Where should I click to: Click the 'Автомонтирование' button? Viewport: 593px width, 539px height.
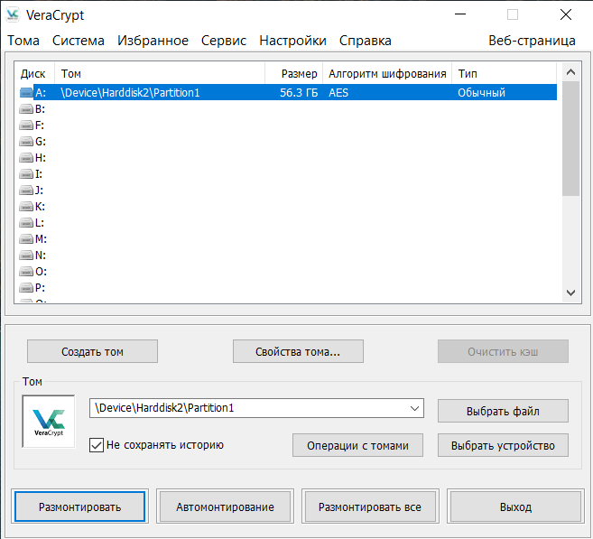tap(225, 506)
